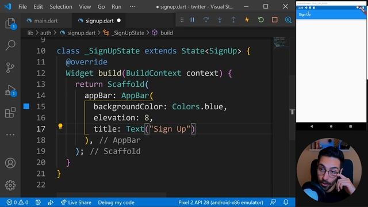The image size is (368, 207).
Task: Click the Sign Up app bar title in emulator
Action: coord(304,14)
